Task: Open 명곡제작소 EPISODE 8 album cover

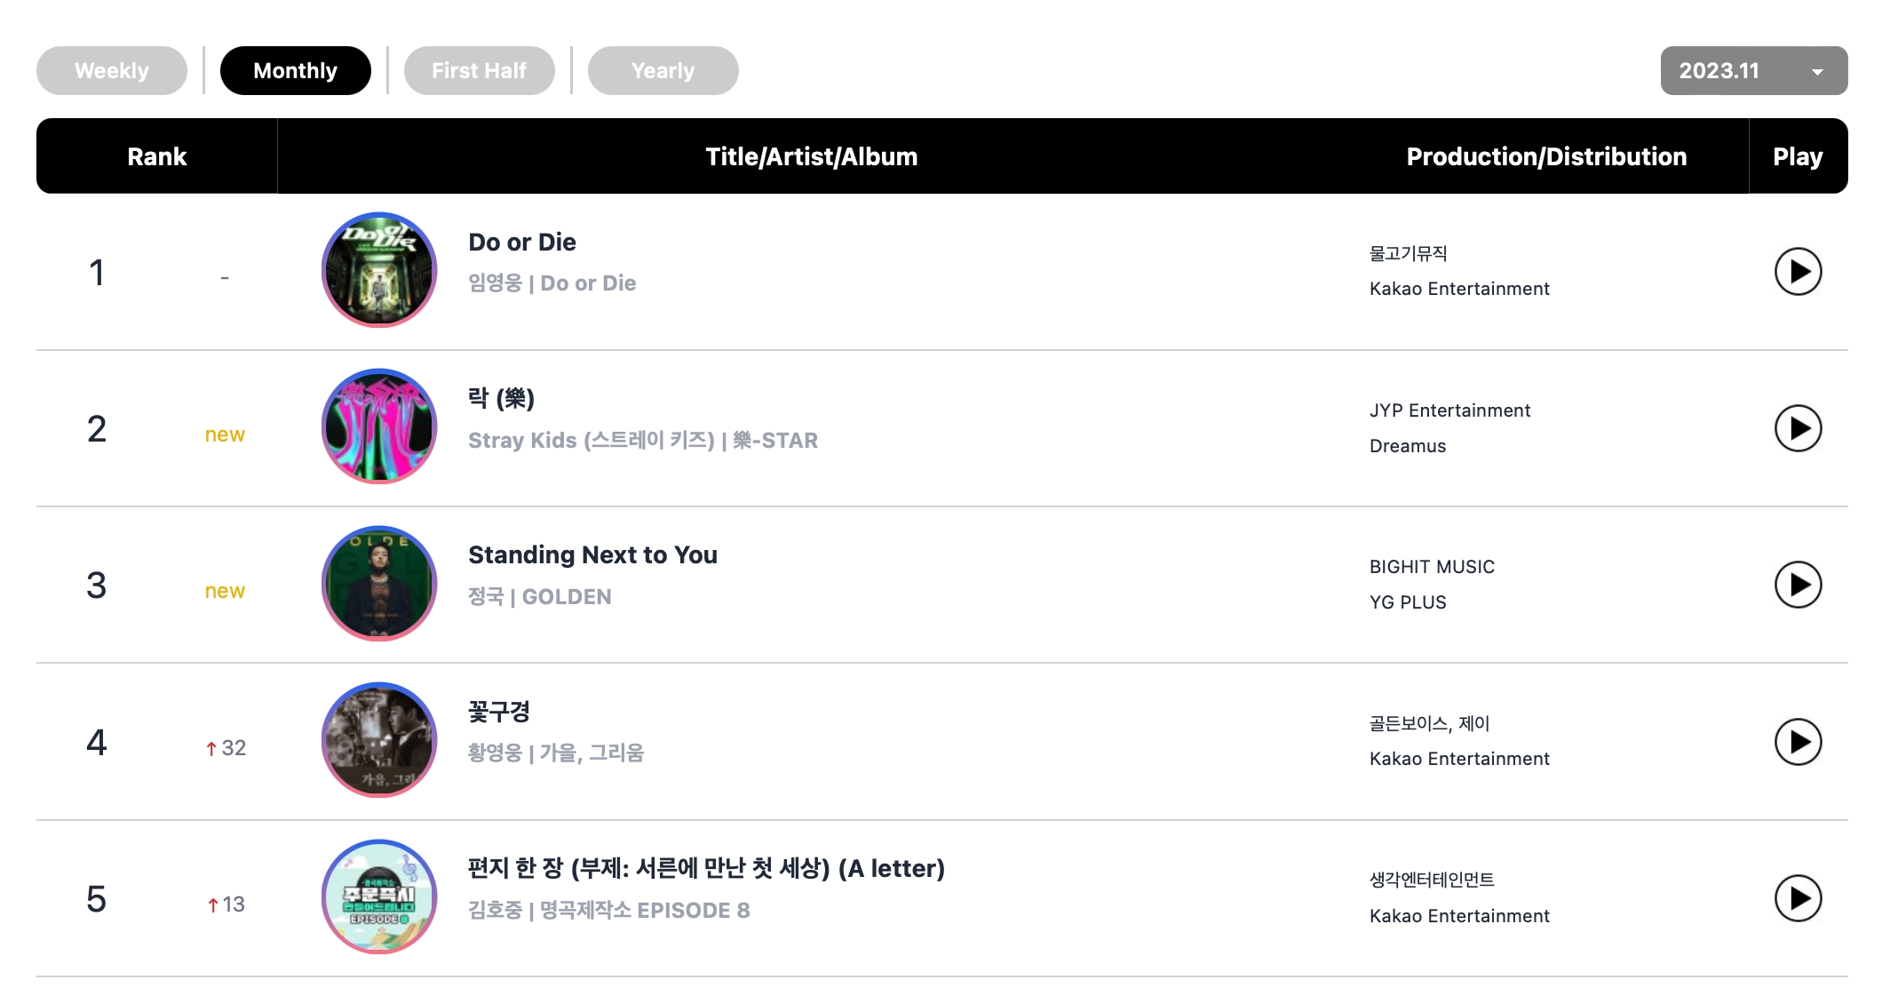Action: [379, 896]
